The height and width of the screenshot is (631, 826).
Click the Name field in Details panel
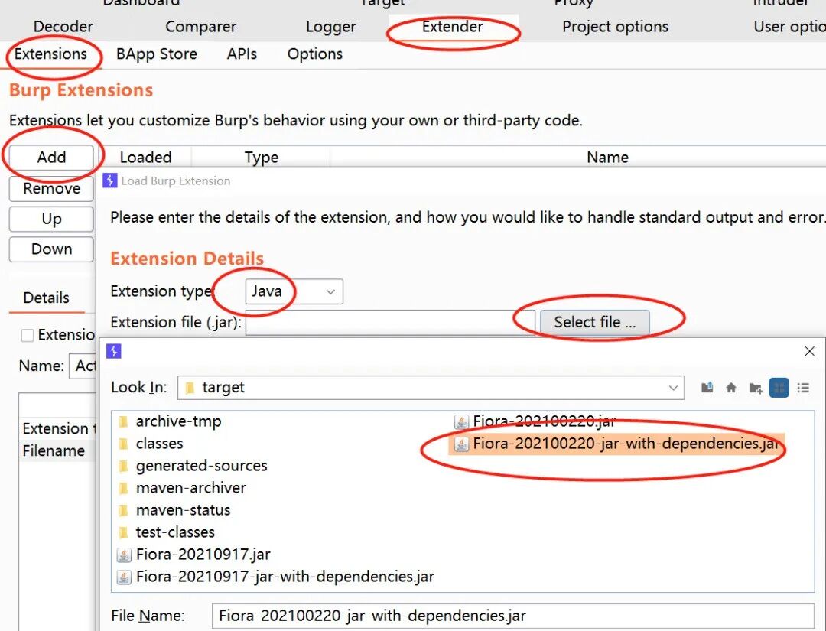click(83, 366)
